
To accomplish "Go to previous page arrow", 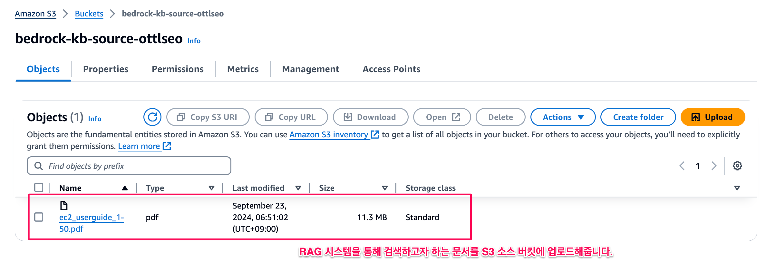I will coord(682,166).
